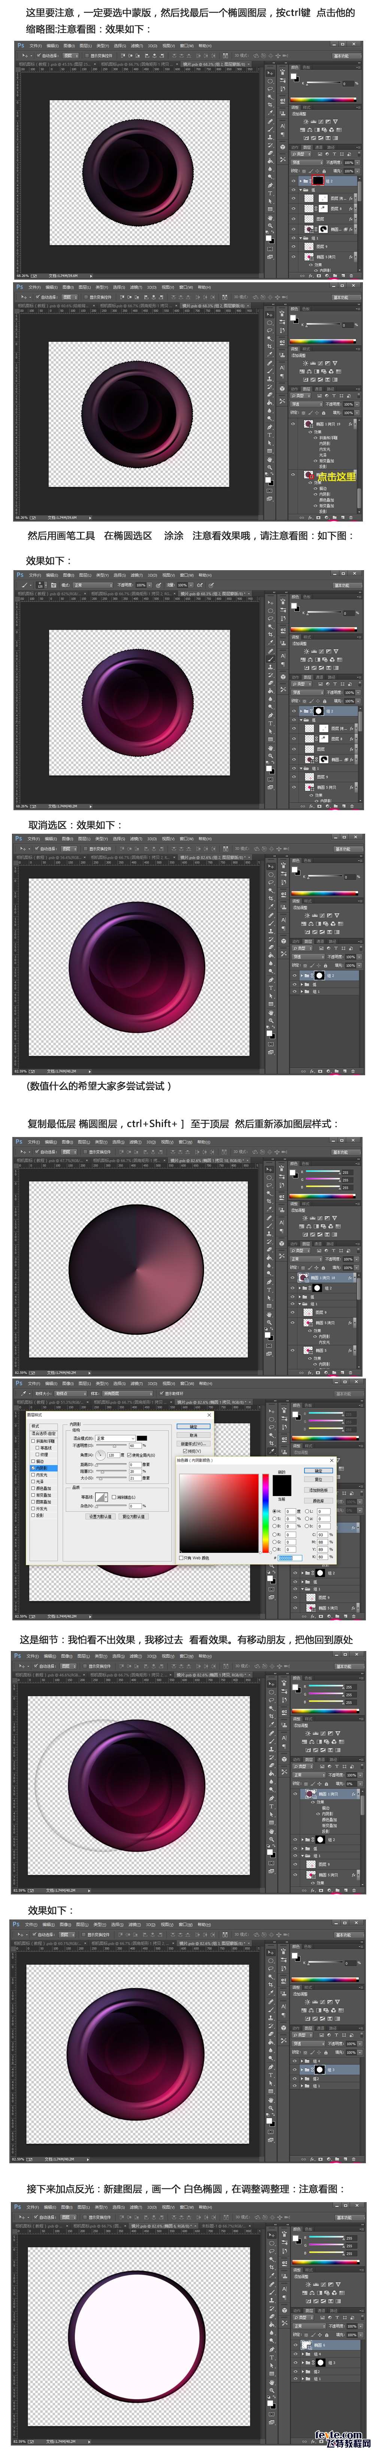Viewport: 376px width, 2453px height.
Task: Click 确定 button in the color picker dialog
Action: [x=318, y=1470]
